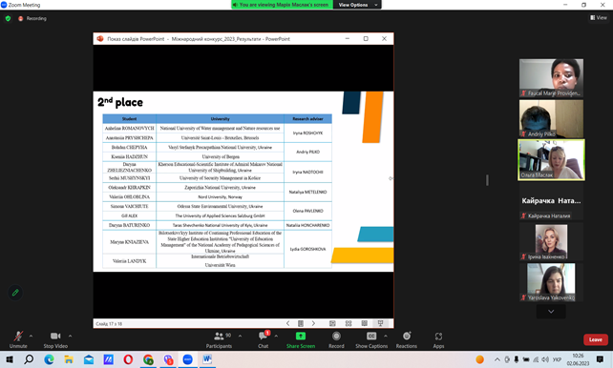The width and height of the screenshot is (613, 368).
Task: Click the red Leave button
Action: click(596, 339)
